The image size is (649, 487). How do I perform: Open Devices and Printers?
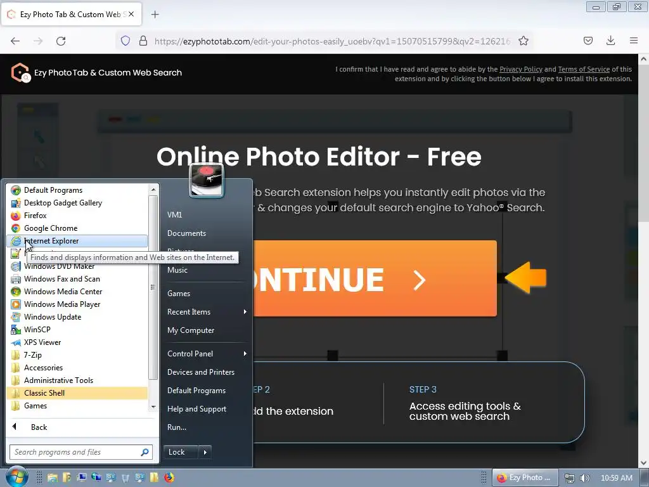pos(201,372)
